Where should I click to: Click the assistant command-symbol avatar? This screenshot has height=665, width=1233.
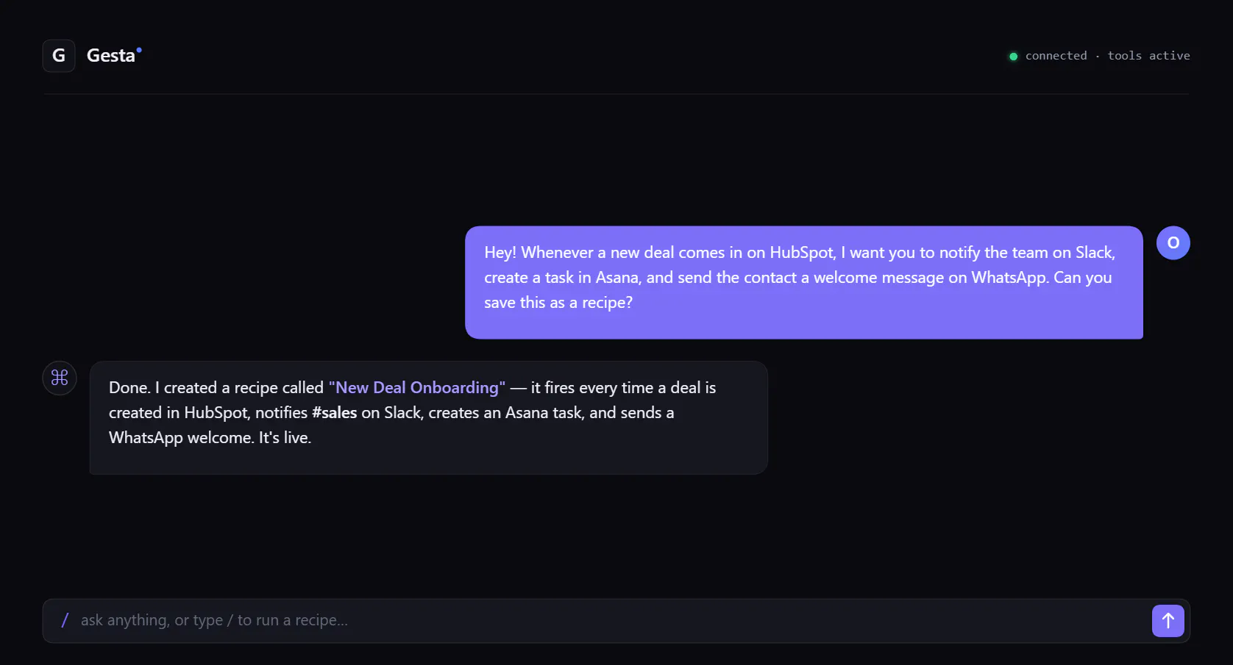coord(60,378)
